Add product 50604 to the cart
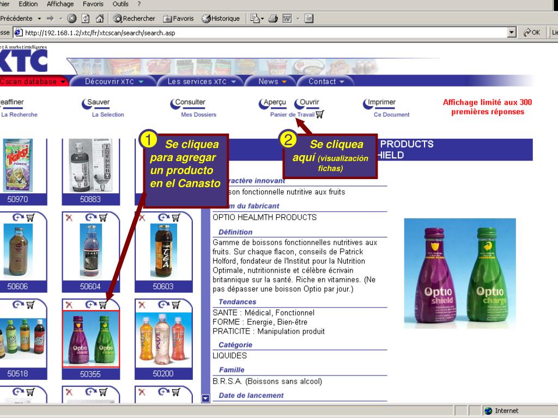558x418 pixels. click(103, 217)
